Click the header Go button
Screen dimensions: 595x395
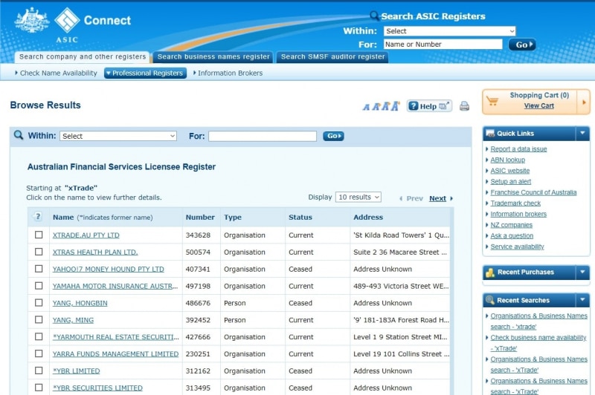pyautogui.click(x=522, y=45)
